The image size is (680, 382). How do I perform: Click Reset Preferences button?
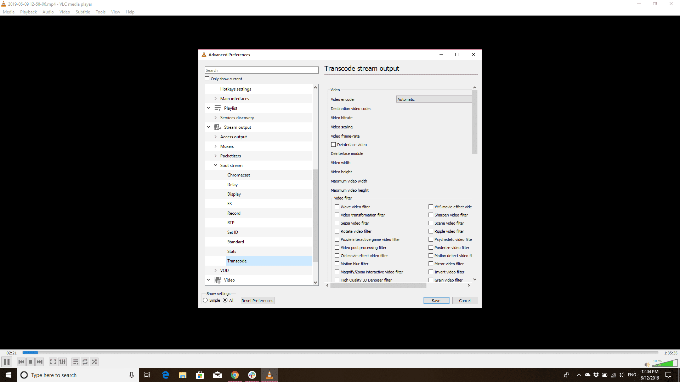click(257, 301)
